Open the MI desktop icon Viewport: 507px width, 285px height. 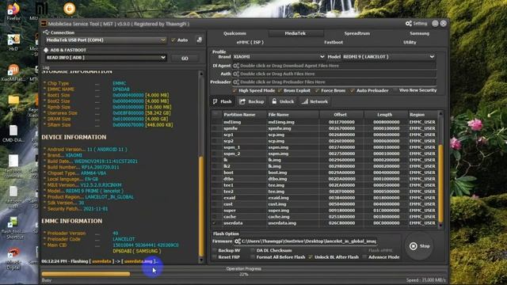[41, 9]
